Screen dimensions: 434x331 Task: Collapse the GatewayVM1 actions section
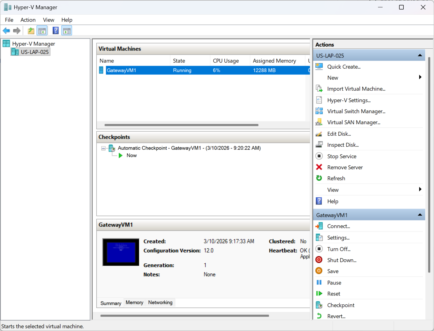tap(420, 215)
